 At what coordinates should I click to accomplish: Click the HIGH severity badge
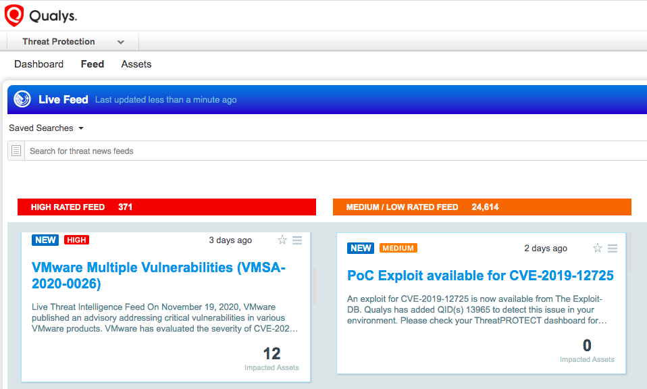pos(77,240)
